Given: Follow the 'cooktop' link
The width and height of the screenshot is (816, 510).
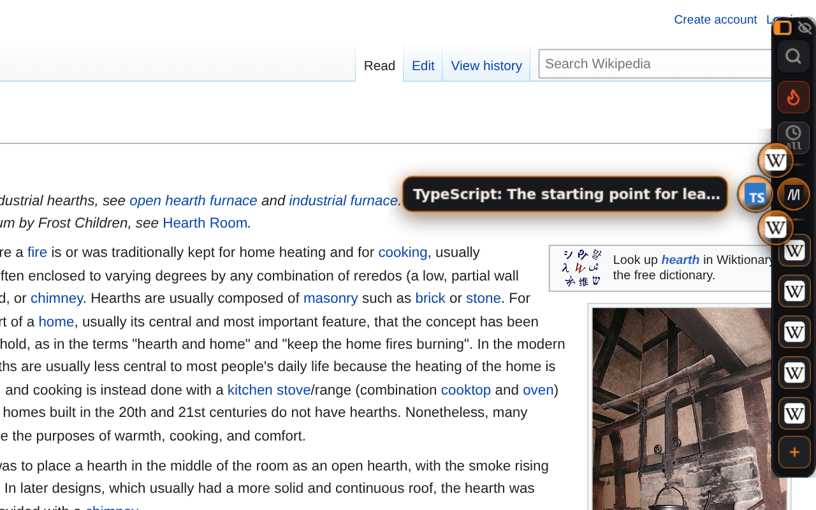Looking at the screenshot, I should 466,390.
